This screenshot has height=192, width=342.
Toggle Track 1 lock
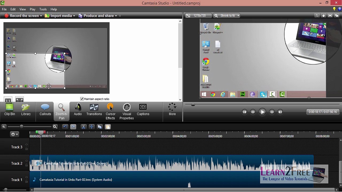click(x=26, y=181)
